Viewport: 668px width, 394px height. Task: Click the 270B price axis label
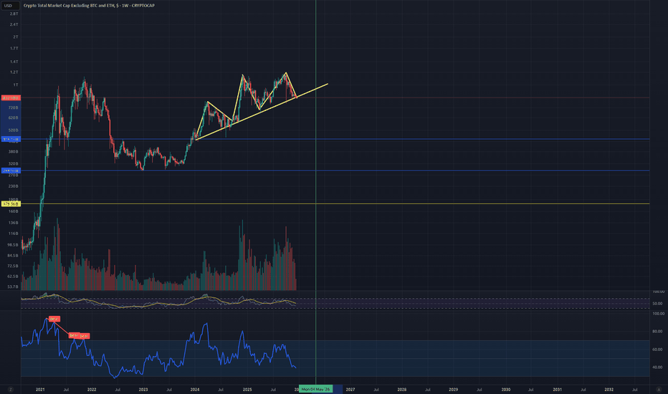pyautogui.click(x=14, y=175)
